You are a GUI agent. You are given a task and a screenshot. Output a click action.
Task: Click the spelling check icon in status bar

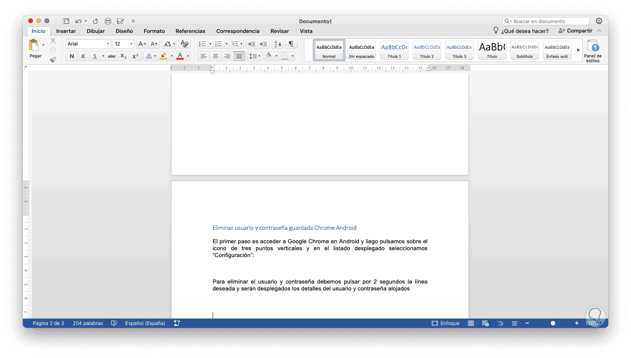point(114,323)
